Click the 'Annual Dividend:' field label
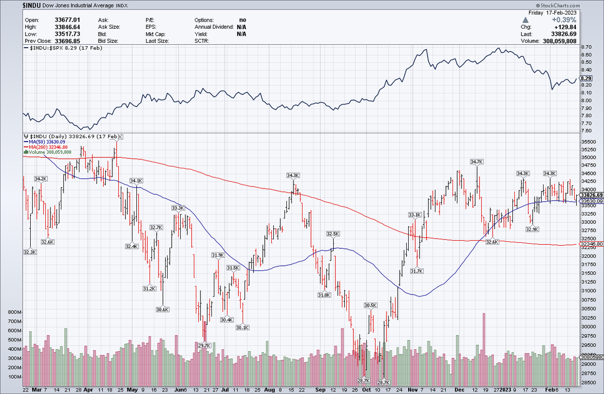Image resolution: width=604 pixels, height=394 pixels. click(215, 27)
